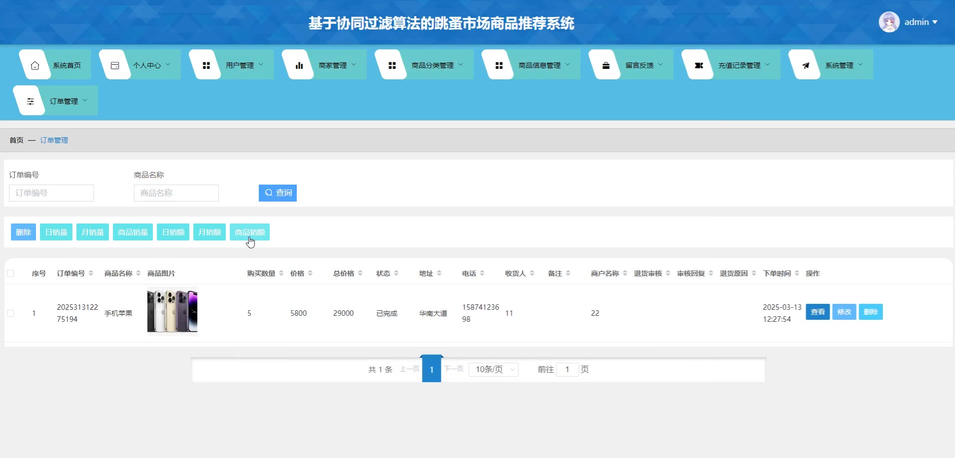955x458 pixels.
Task: Toggle the select-all checkbox in table header
Action: (x=10, y=273)
